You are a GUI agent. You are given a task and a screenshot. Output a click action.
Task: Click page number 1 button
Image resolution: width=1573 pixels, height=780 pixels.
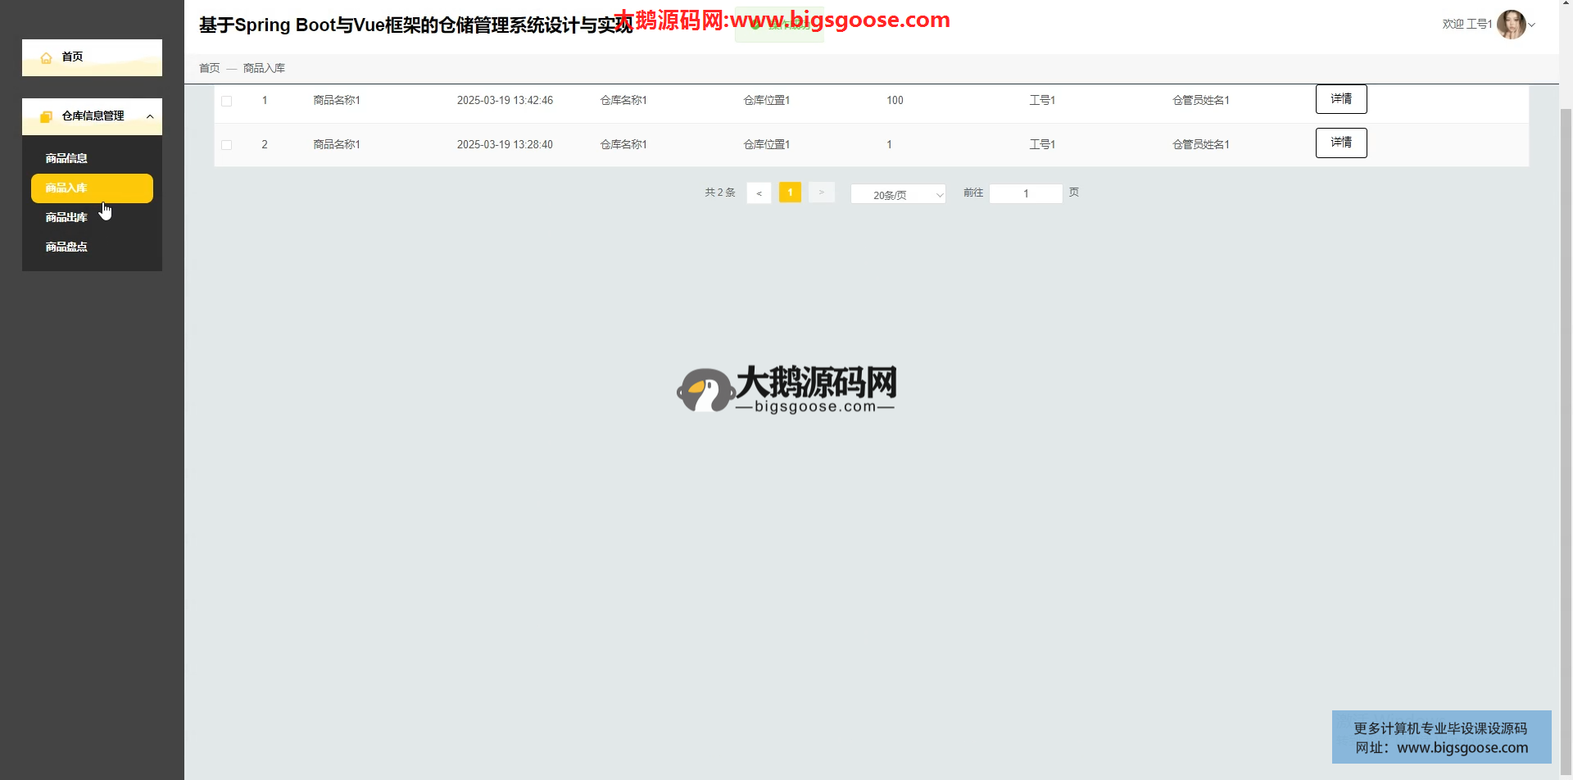pyautogui.click(x=790, y=193)
